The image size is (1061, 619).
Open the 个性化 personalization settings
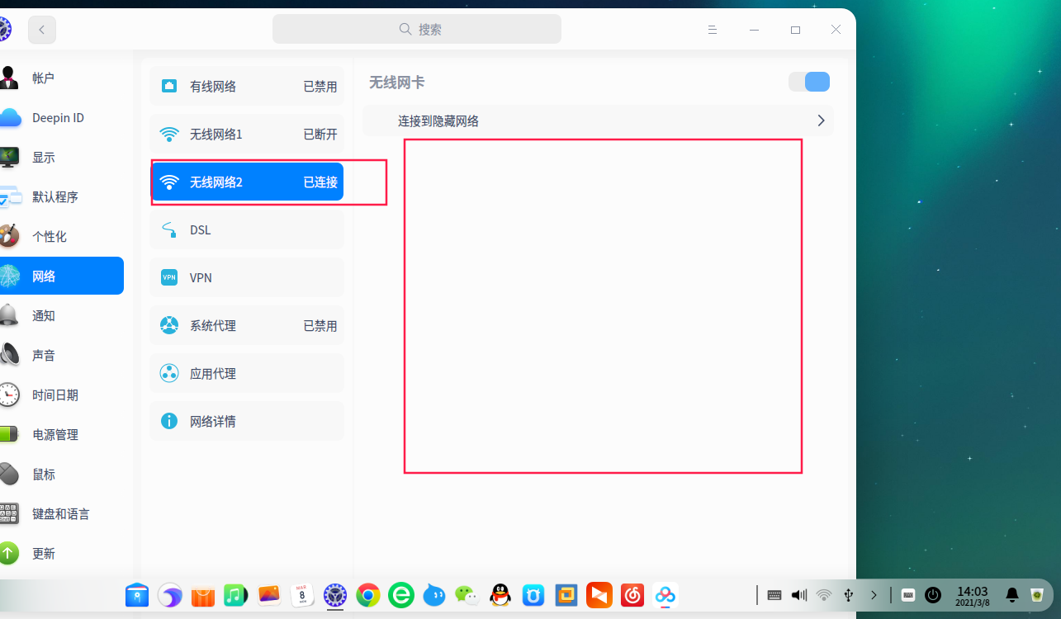62,236
